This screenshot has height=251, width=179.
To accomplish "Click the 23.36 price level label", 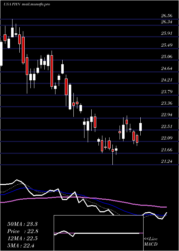I will tap(167, 103).
